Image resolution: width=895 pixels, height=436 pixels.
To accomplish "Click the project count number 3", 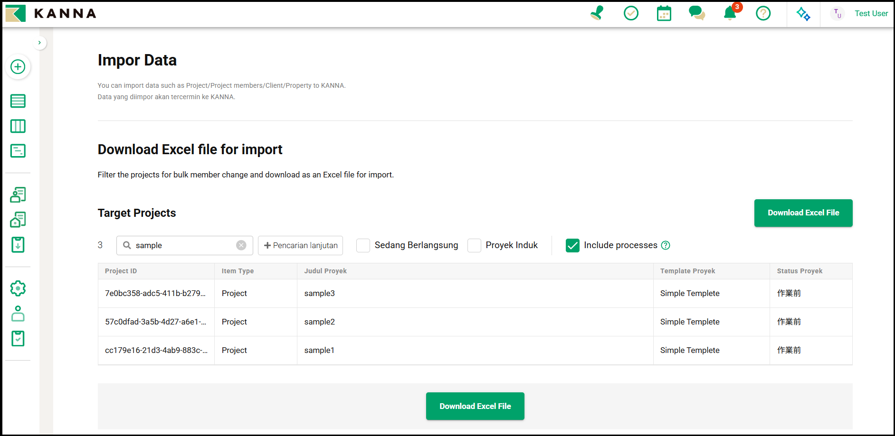I will point(100,245).
